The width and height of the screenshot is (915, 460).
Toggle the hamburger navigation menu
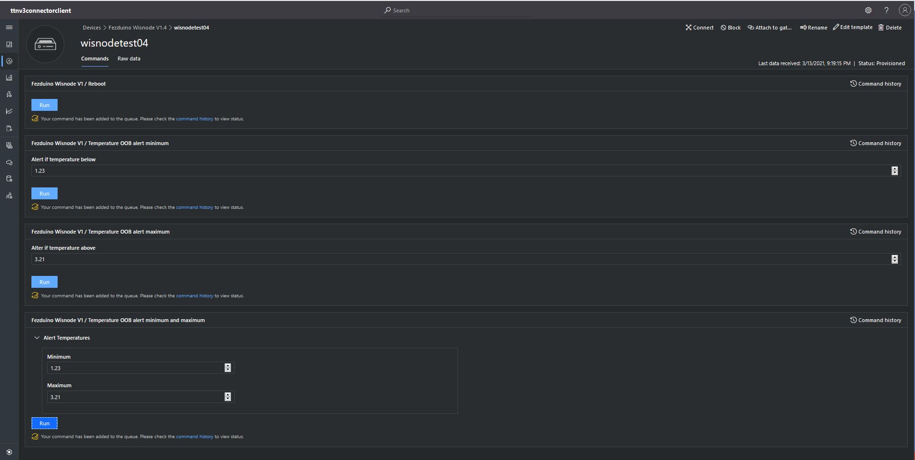(9, 28)
